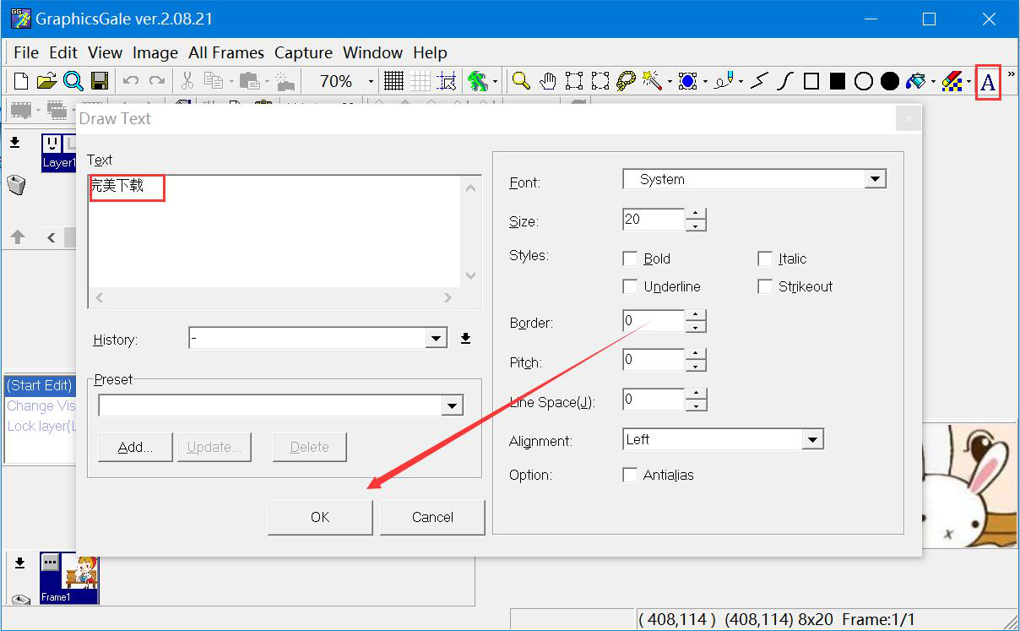Click the Line Space value field

click(x=653, y=399)
